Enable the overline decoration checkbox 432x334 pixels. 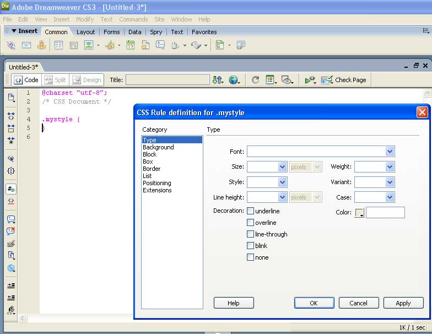pos(250,223)
